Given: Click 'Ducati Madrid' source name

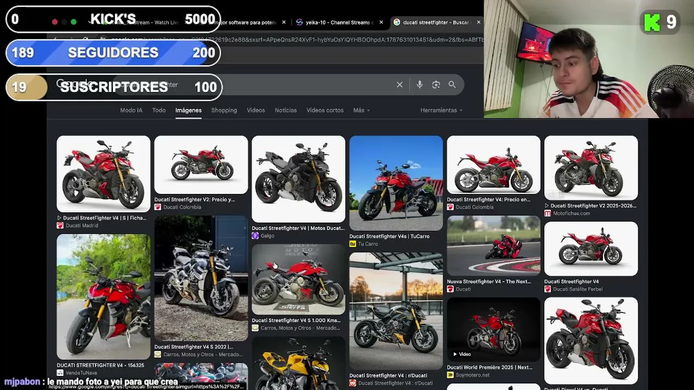Looking at the screenshot, I should point(82,225).
